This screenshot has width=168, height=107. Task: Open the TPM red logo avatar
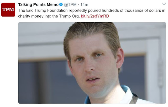click(x=8, y=10)
